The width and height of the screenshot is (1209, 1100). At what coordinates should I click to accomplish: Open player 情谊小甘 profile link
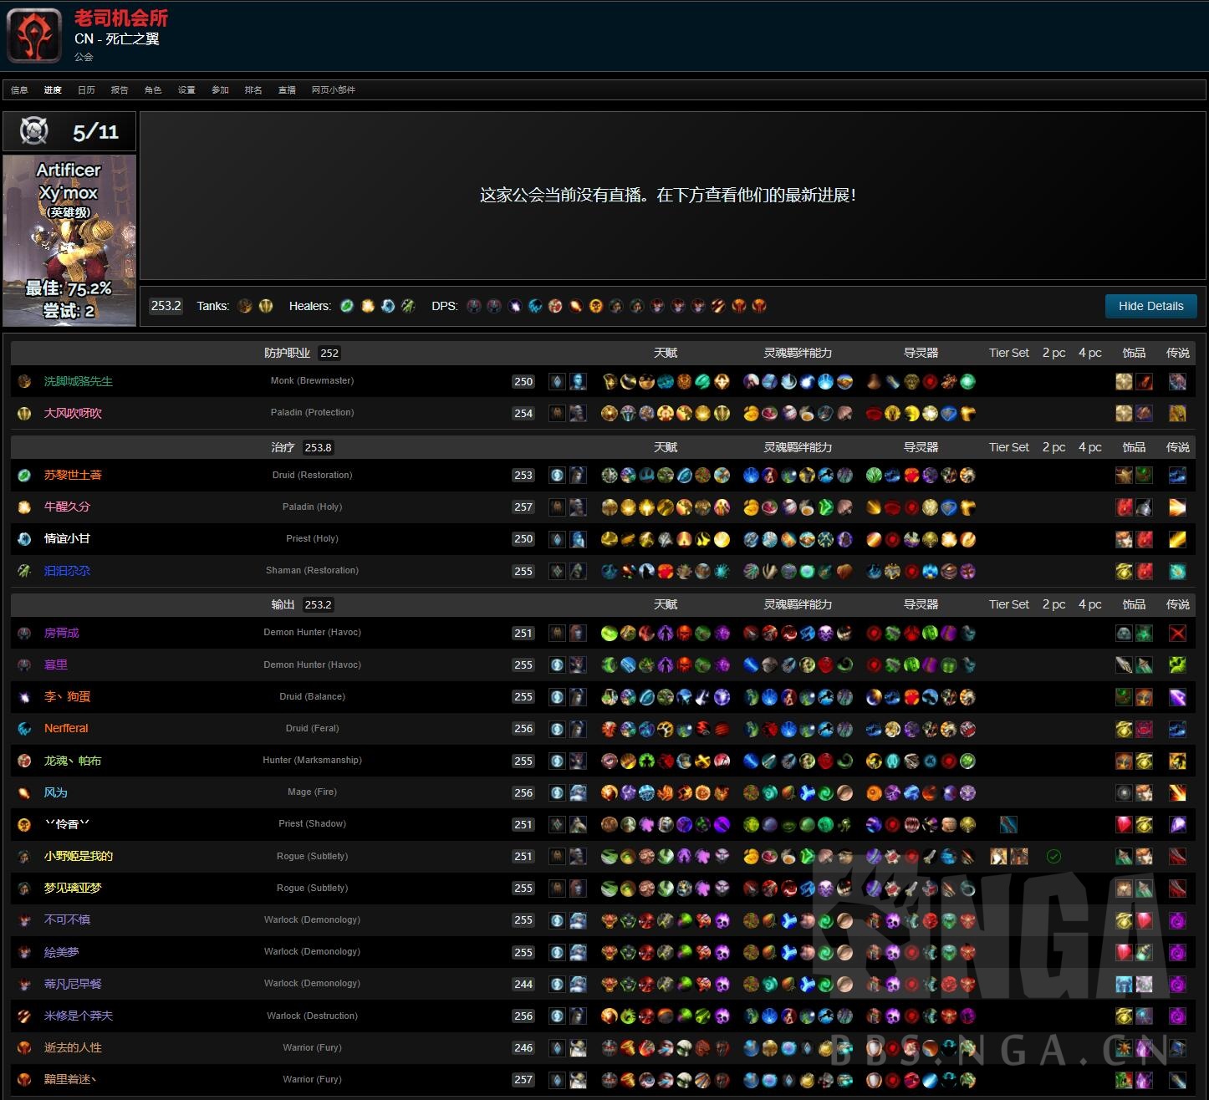click(67, 538)
